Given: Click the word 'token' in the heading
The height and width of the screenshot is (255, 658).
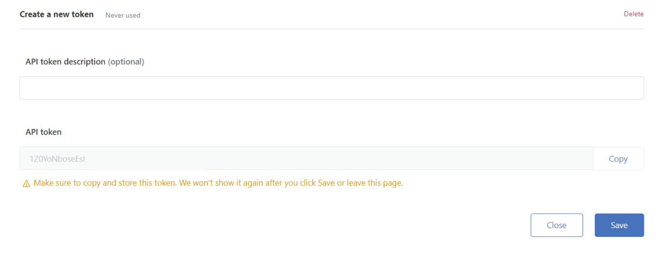Looking at the screenshot, I should point(83,14).
